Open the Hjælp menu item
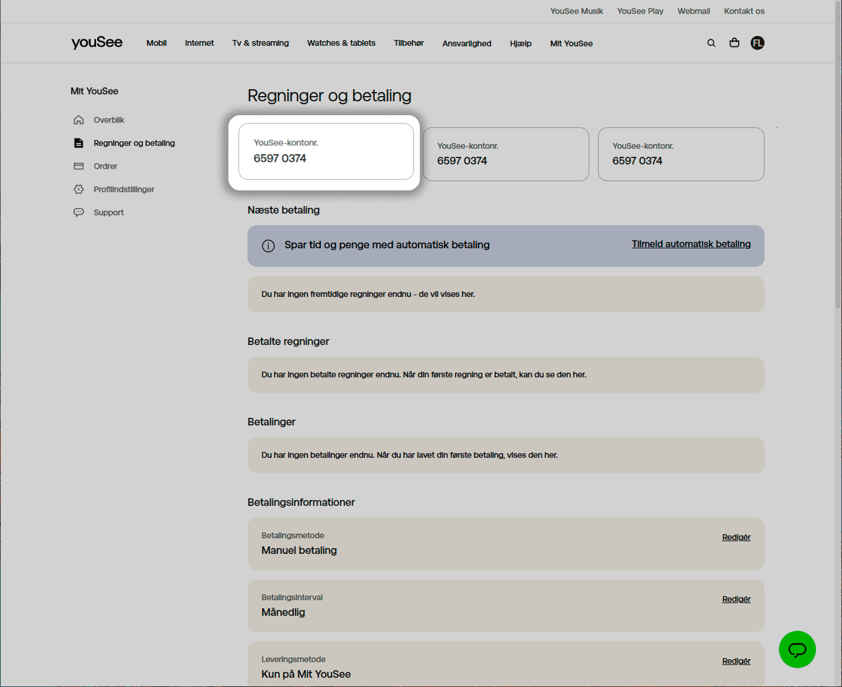 pyautogui.click(x=520, y=43)
